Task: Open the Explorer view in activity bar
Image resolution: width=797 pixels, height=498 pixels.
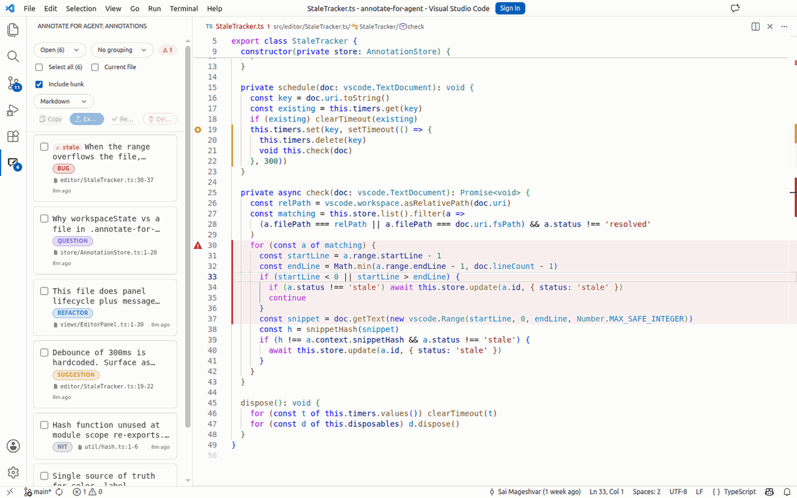Action: tap(13, 30)
